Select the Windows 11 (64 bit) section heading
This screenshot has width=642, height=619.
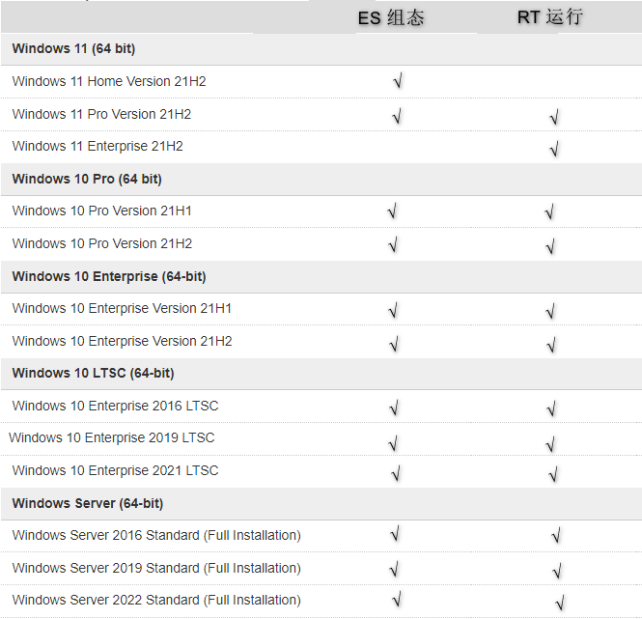tap(72, 48)
